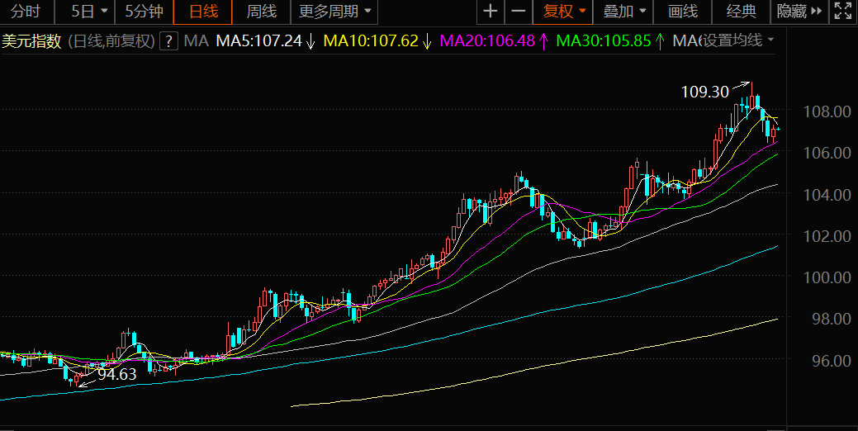The width and height of the screenshot is (858, 431).
Task: Switch to 周线 weekly chart
Action: pos(262,12)
